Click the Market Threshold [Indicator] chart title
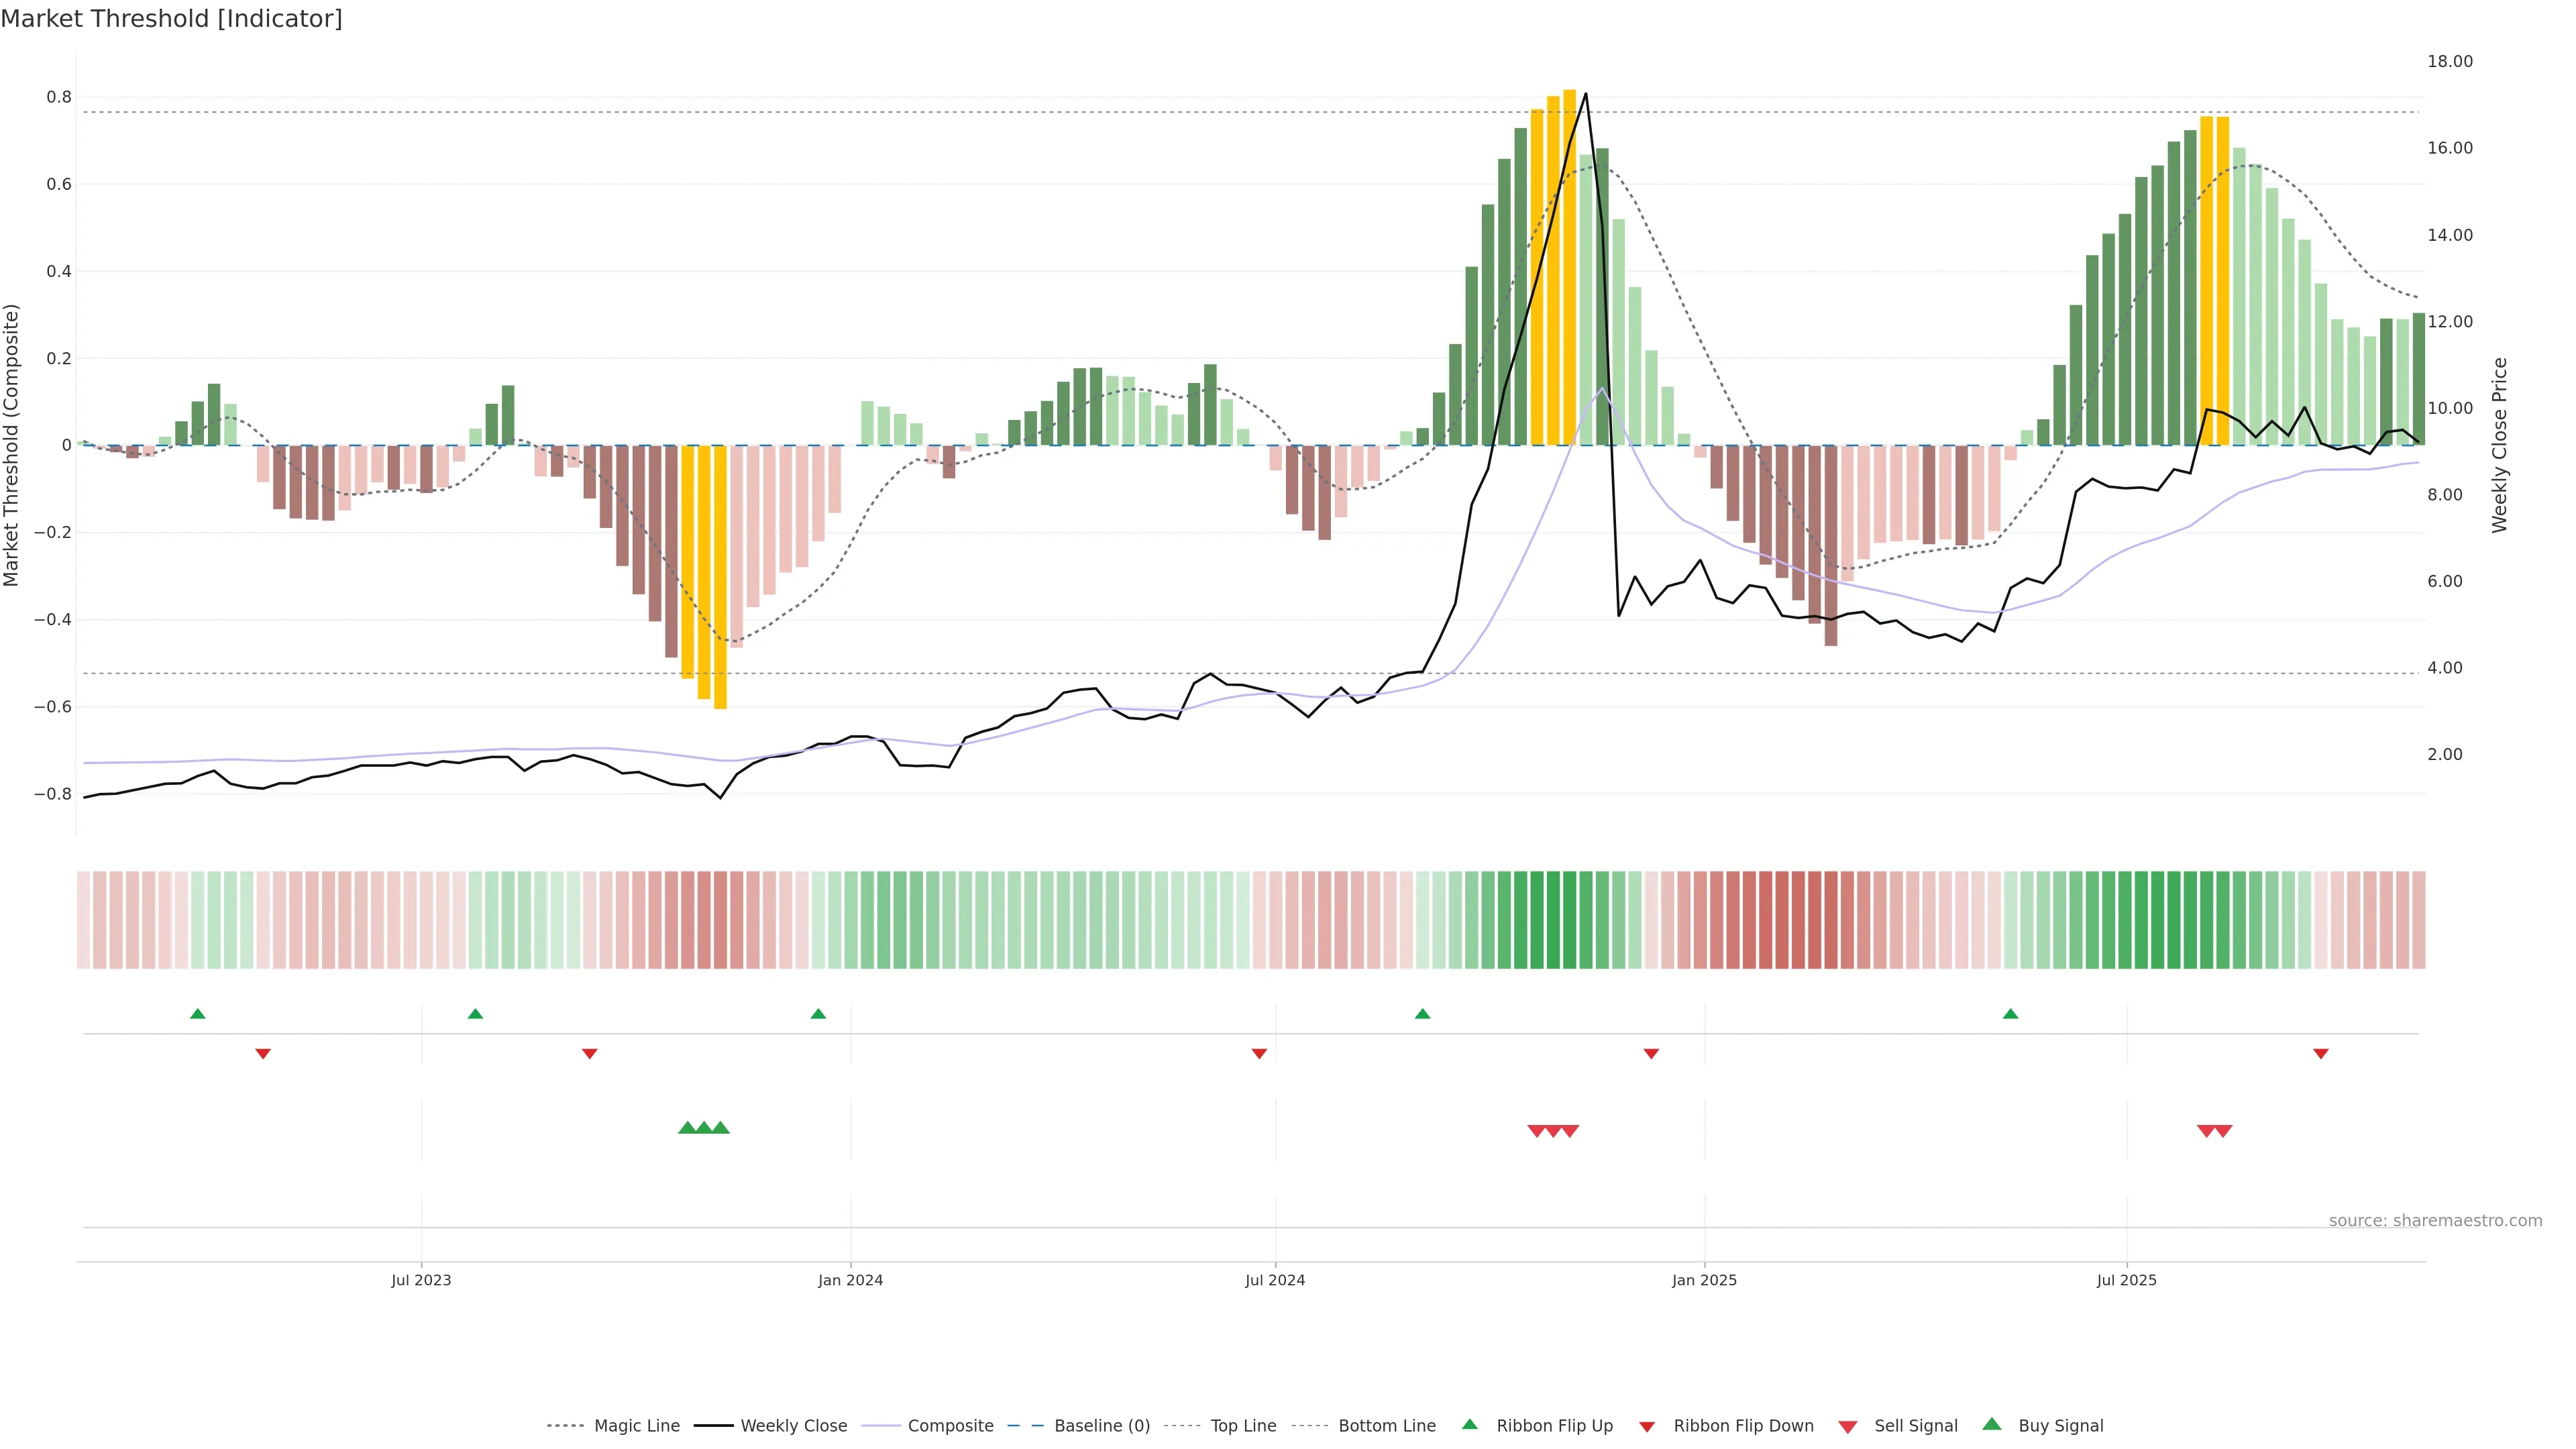 pos(171,19)
